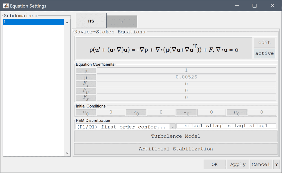This screenshot has height=173, width=282.
Task: Click the Cancel button
Action: point(261,164)
